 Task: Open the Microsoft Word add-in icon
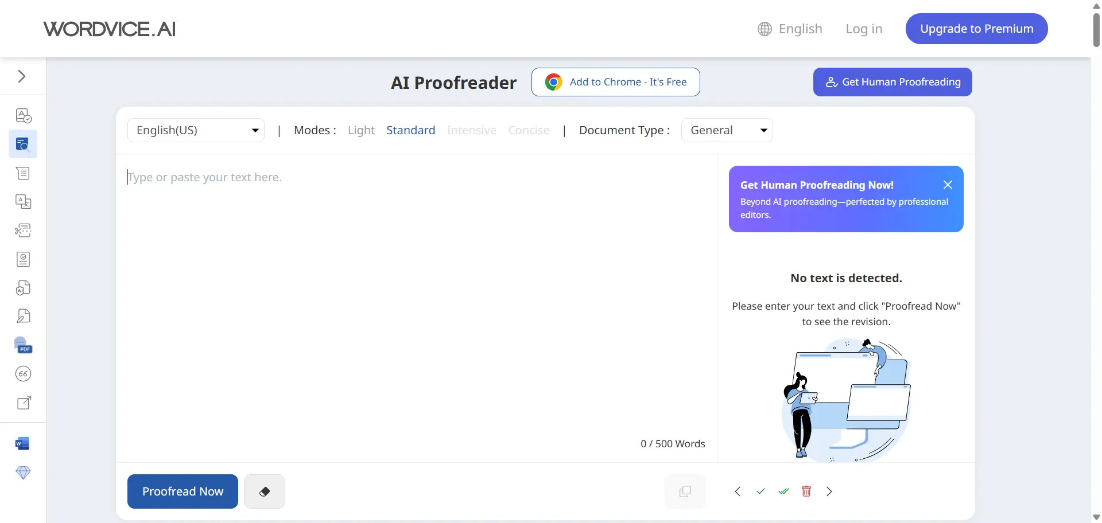[x=23, y=443]
